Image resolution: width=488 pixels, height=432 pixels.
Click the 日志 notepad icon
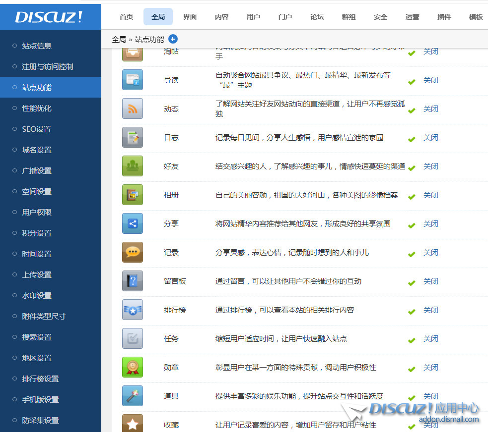(x=133, y=137)
